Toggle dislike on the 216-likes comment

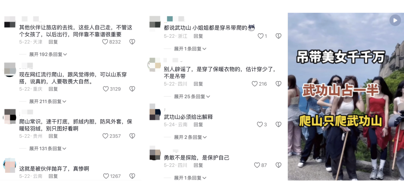pos(279,84)
